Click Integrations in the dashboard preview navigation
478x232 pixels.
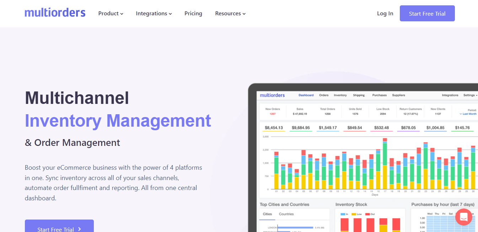click(x=450, y=95)
